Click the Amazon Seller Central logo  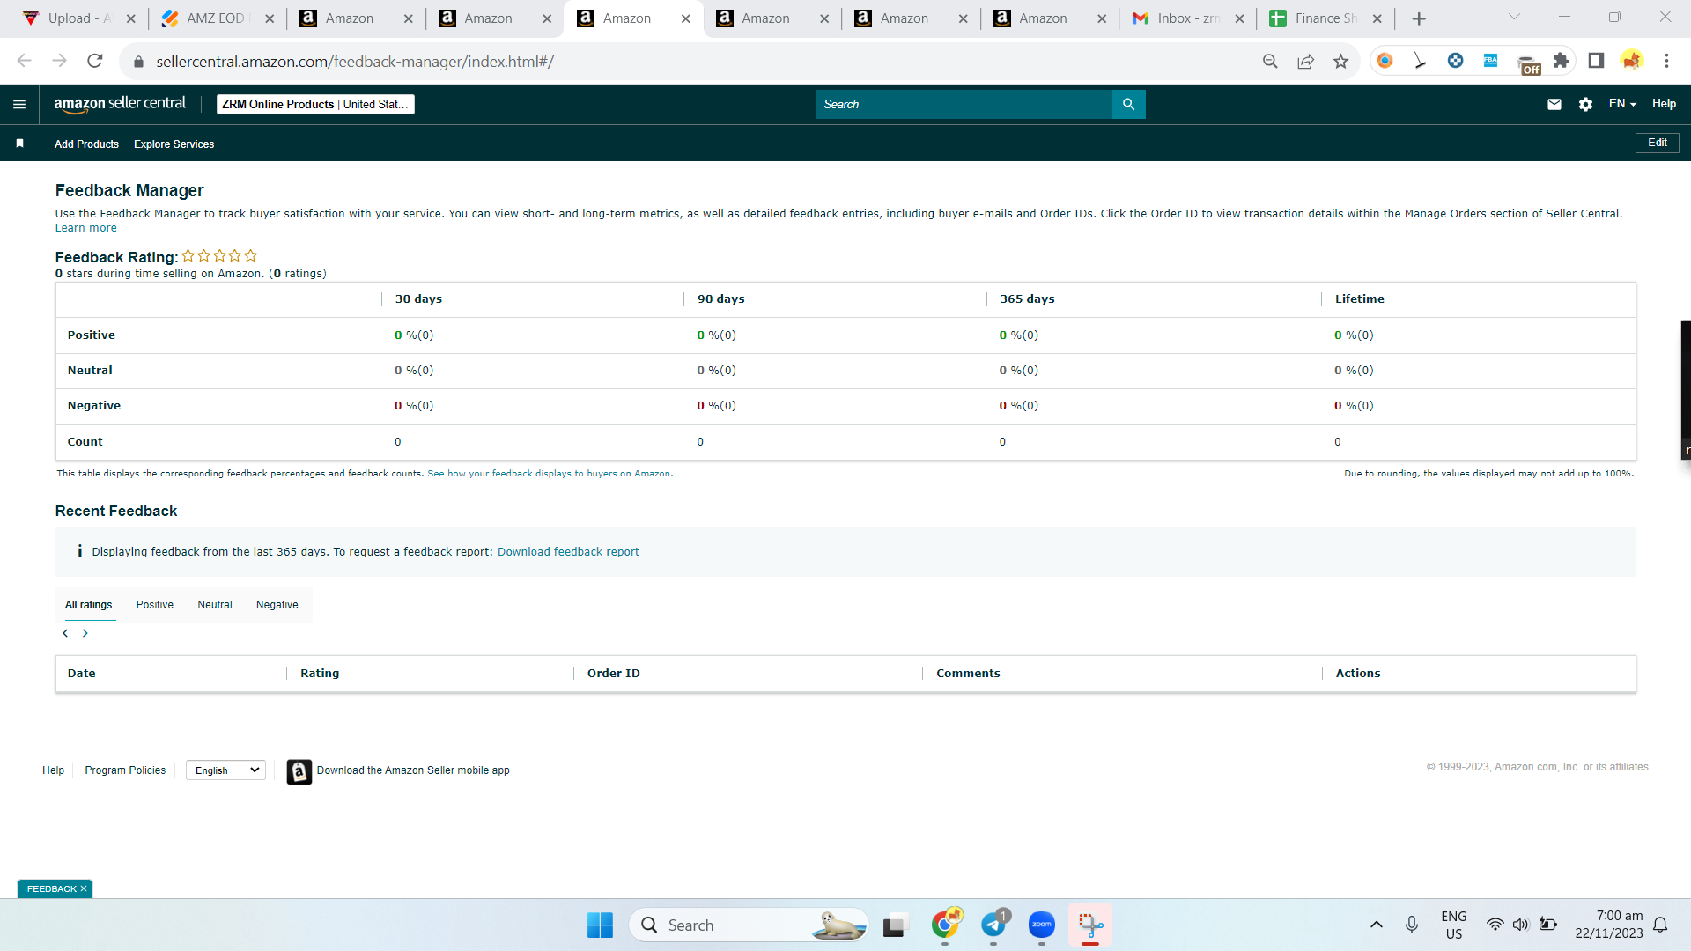tap(120, 104)
